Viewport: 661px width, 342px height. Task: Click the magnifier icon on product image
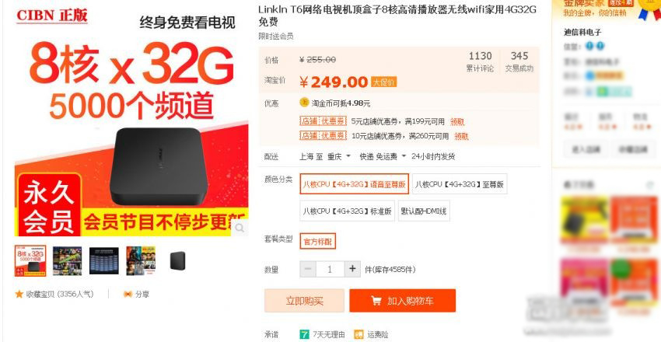[240, 228]
